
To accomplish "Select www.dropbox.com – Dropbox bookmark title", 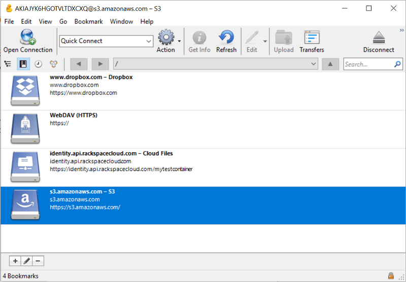I will [91, 77].
